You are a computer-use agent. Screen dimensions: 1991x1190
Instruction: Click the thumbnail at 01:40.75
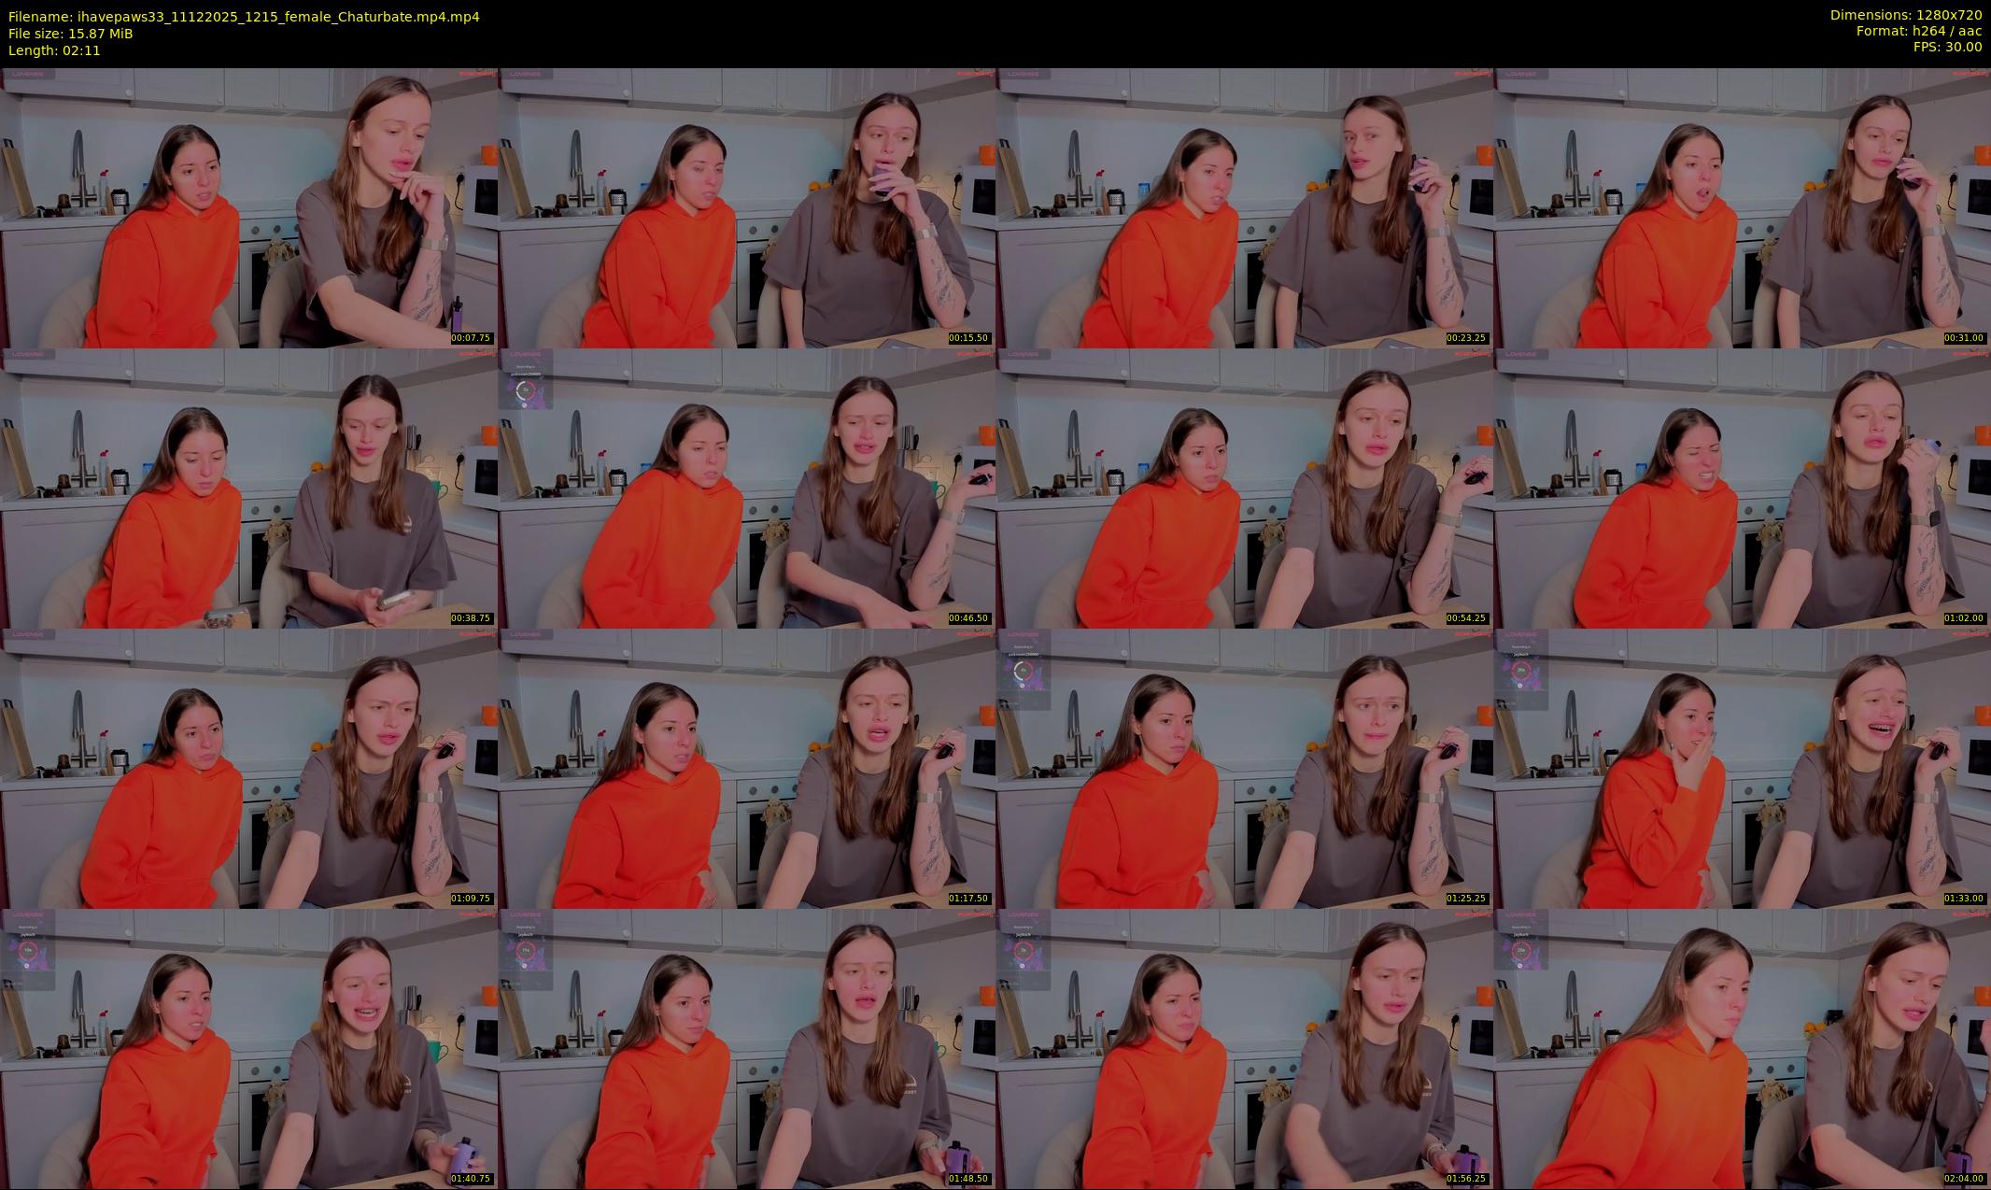click(248, 1048)
